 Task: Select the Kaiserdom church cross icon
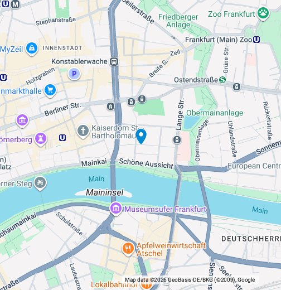(x=83, y=131)
